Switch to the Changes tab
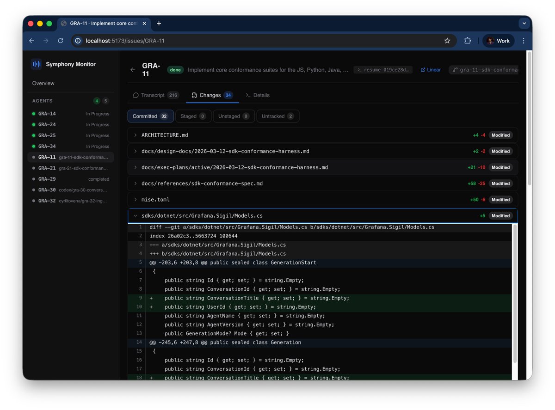 (x=212, y=95)
